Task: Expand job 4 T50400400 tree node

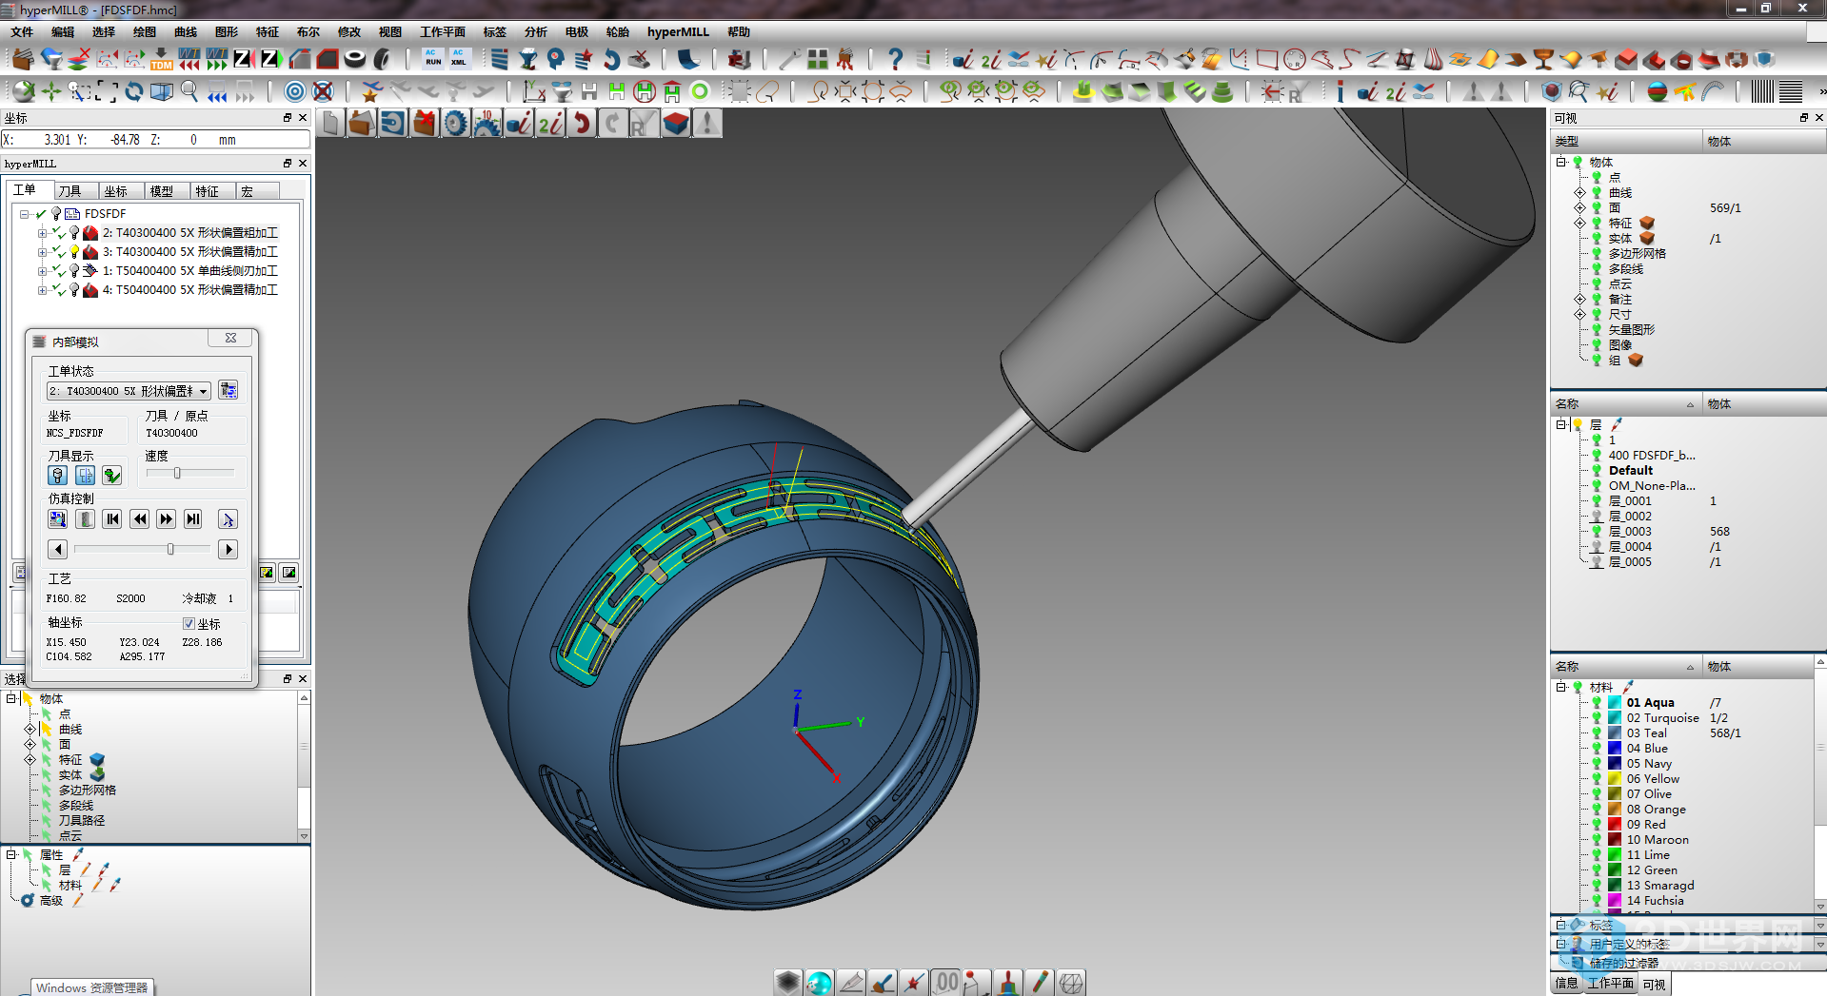Action: tap(41, 290)
